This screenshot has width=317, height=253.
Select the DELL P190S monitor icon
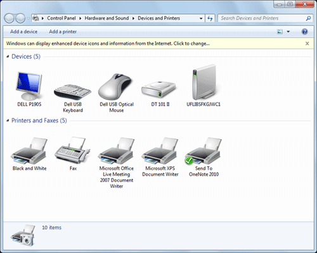pos(29,85)
